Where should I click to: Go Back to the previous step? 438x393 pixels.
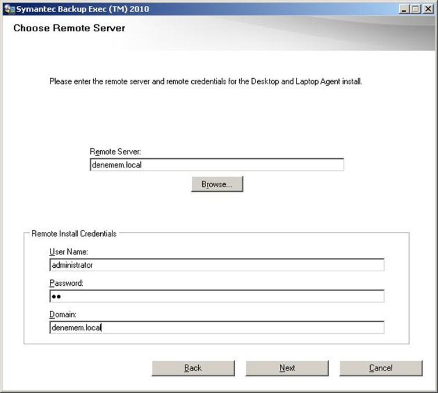193,368
